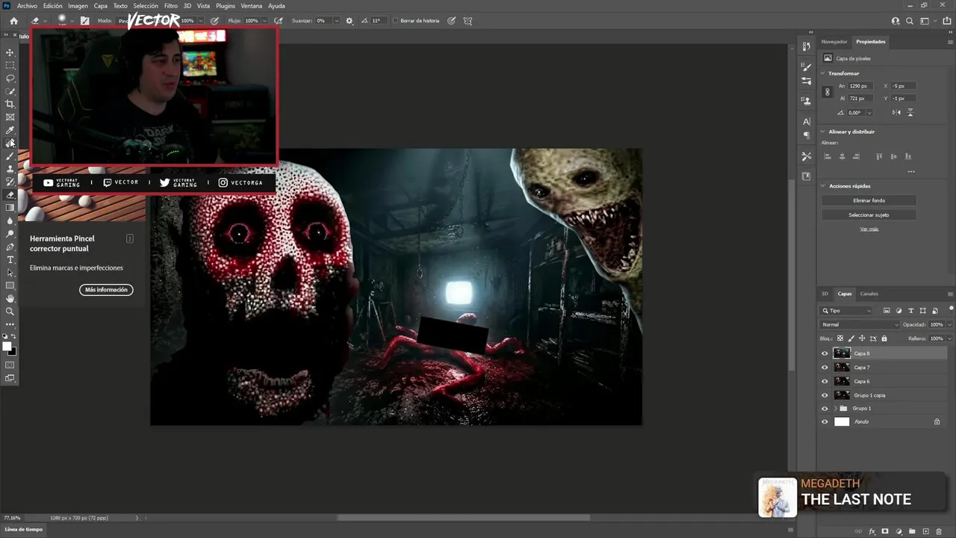Select the Move tool
Viewport: 956px width, 538px height.
pos(10,52)
